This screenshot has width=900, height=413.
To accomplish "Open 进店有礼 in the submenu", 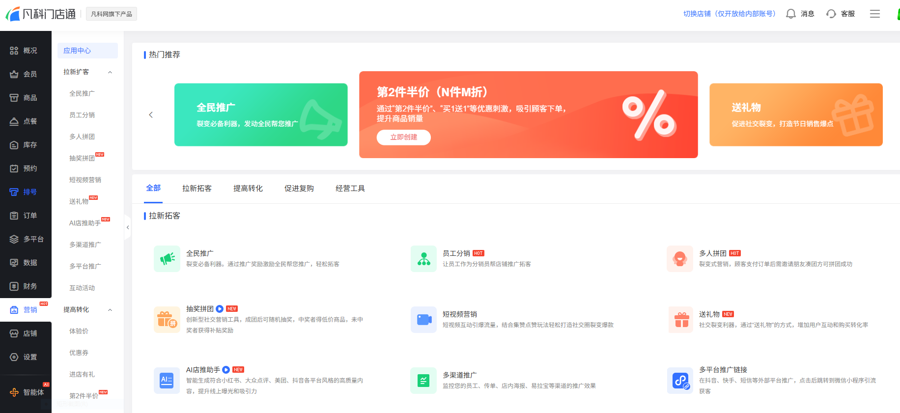I will click(x=82, y=375).
